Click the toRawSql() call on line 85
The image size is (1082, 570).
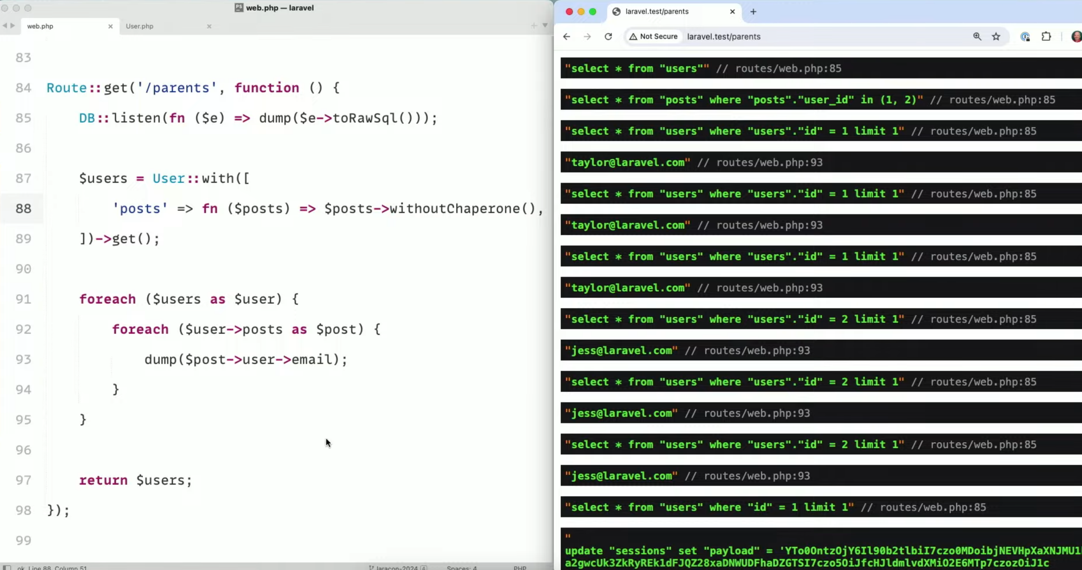[x=373, y=118]
